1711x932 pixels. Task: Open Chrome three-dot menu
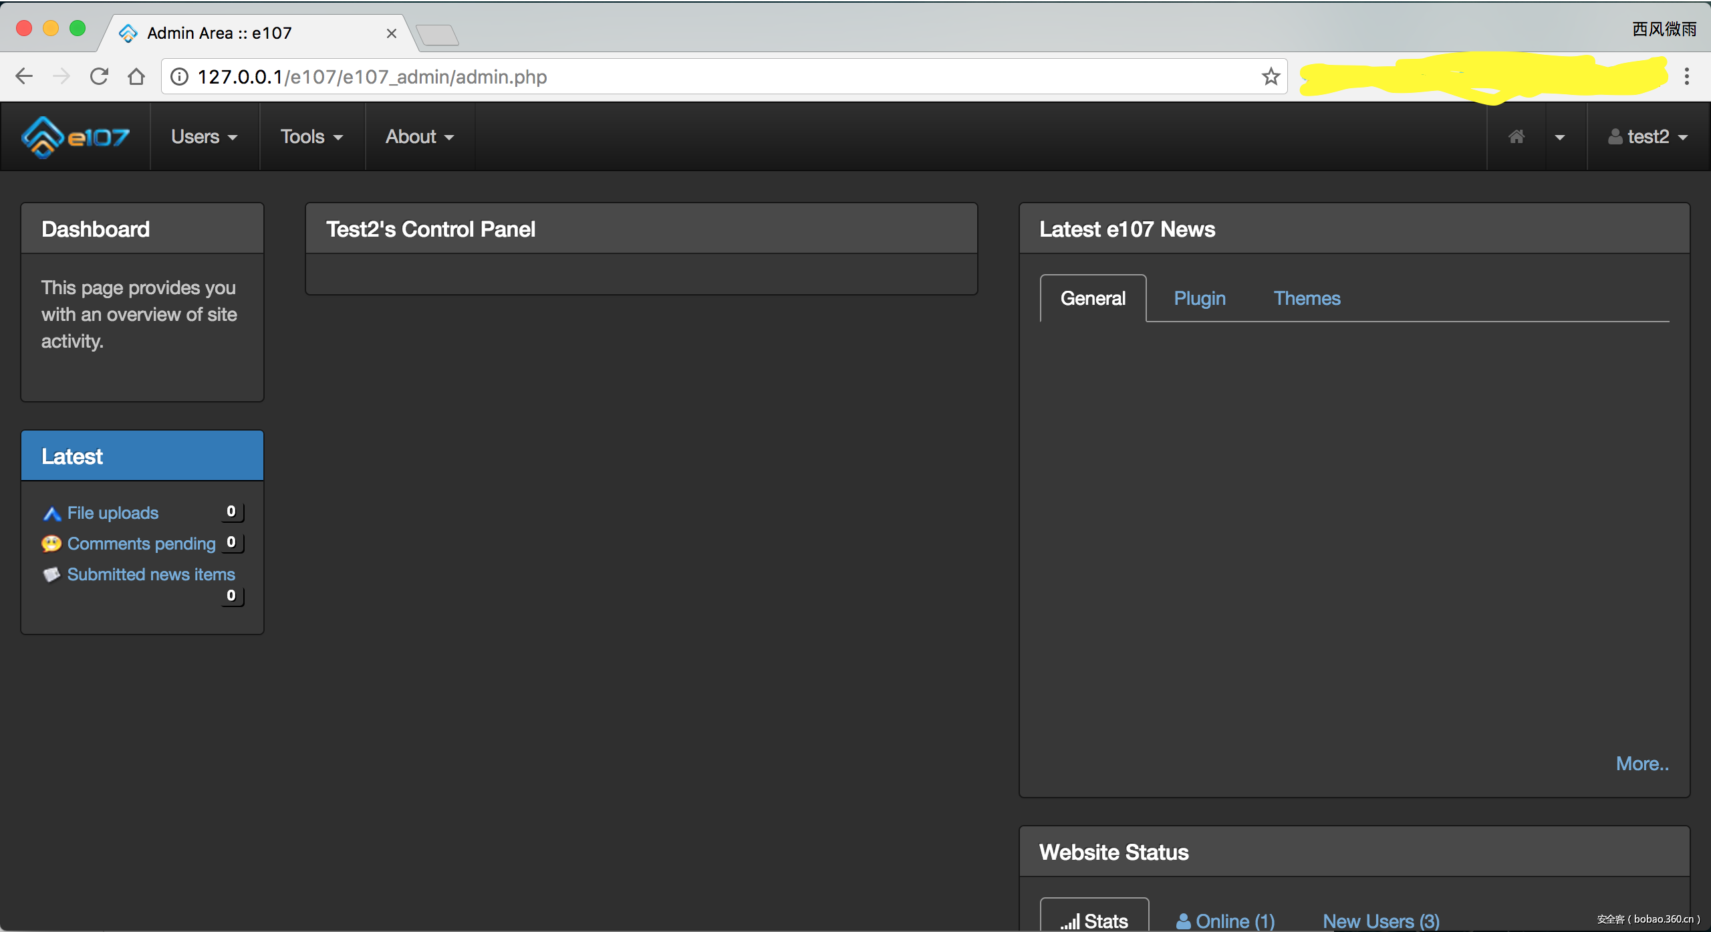[x=1687, y=77]
